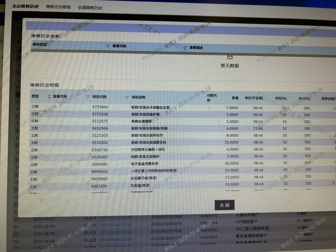This screenshot has width=336, height=252.
Task: Click the empty-data icon above 暂无数据
Action: (x=230, y=57)
